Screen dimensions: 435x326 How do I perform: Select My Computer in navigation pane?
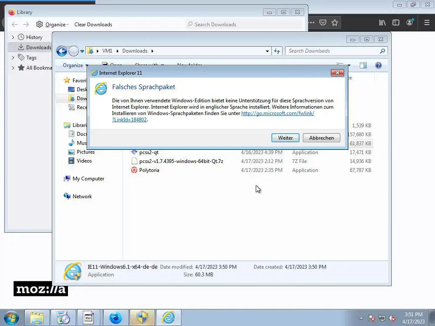click(x=88, y=179)
